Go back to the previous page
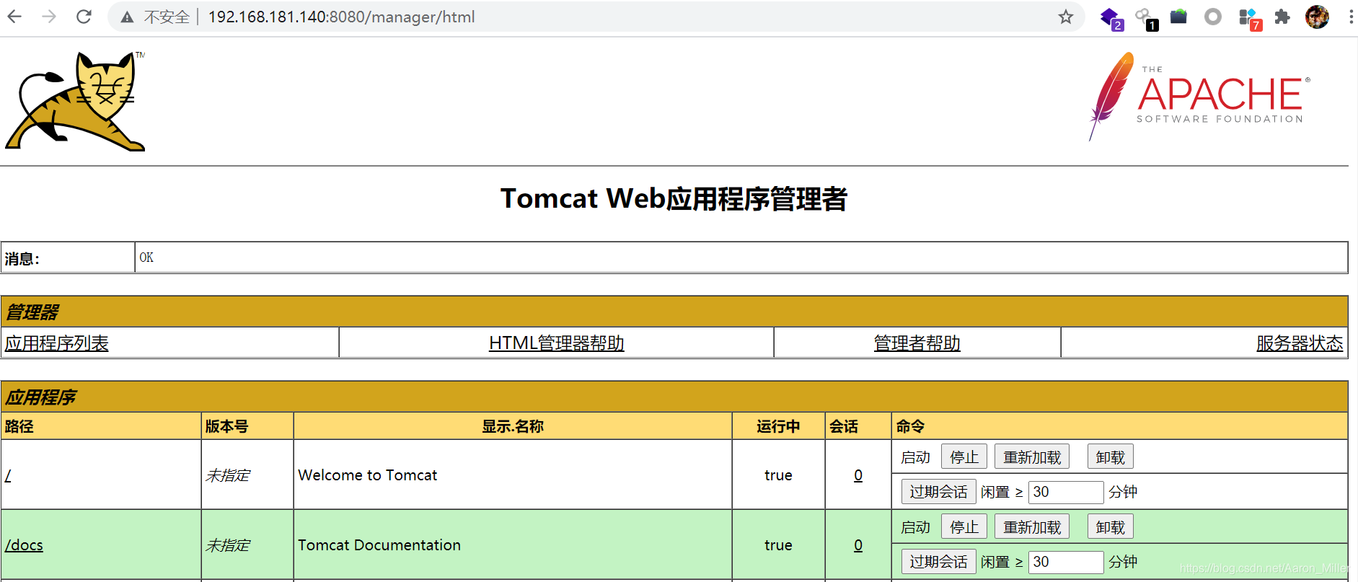 tap(15, 17)
